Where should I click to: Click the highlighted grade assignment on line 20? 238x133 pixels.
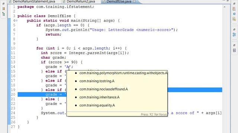[x=56, y=95]
